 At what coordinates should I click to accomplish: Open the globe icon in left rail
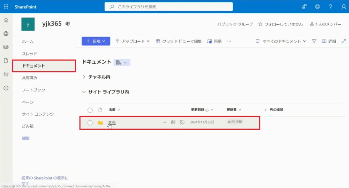coord(6,33)
